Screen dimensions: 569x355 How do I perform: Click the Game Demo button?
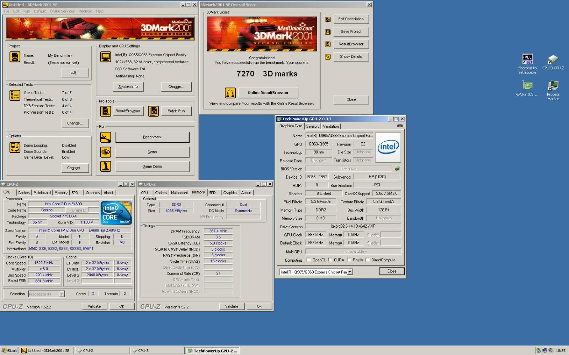(x=152, y=166)
